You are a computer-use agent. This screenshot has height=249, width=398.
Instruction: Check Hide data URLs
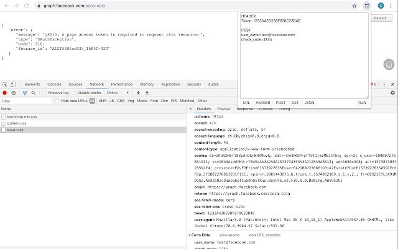[57, 101]
